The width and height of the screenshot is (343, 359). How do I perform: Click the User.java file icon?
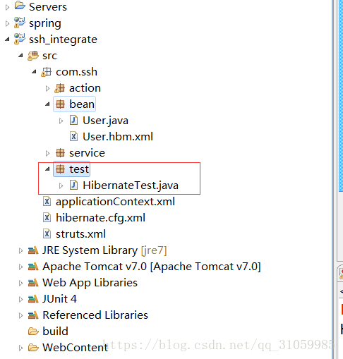73,120
